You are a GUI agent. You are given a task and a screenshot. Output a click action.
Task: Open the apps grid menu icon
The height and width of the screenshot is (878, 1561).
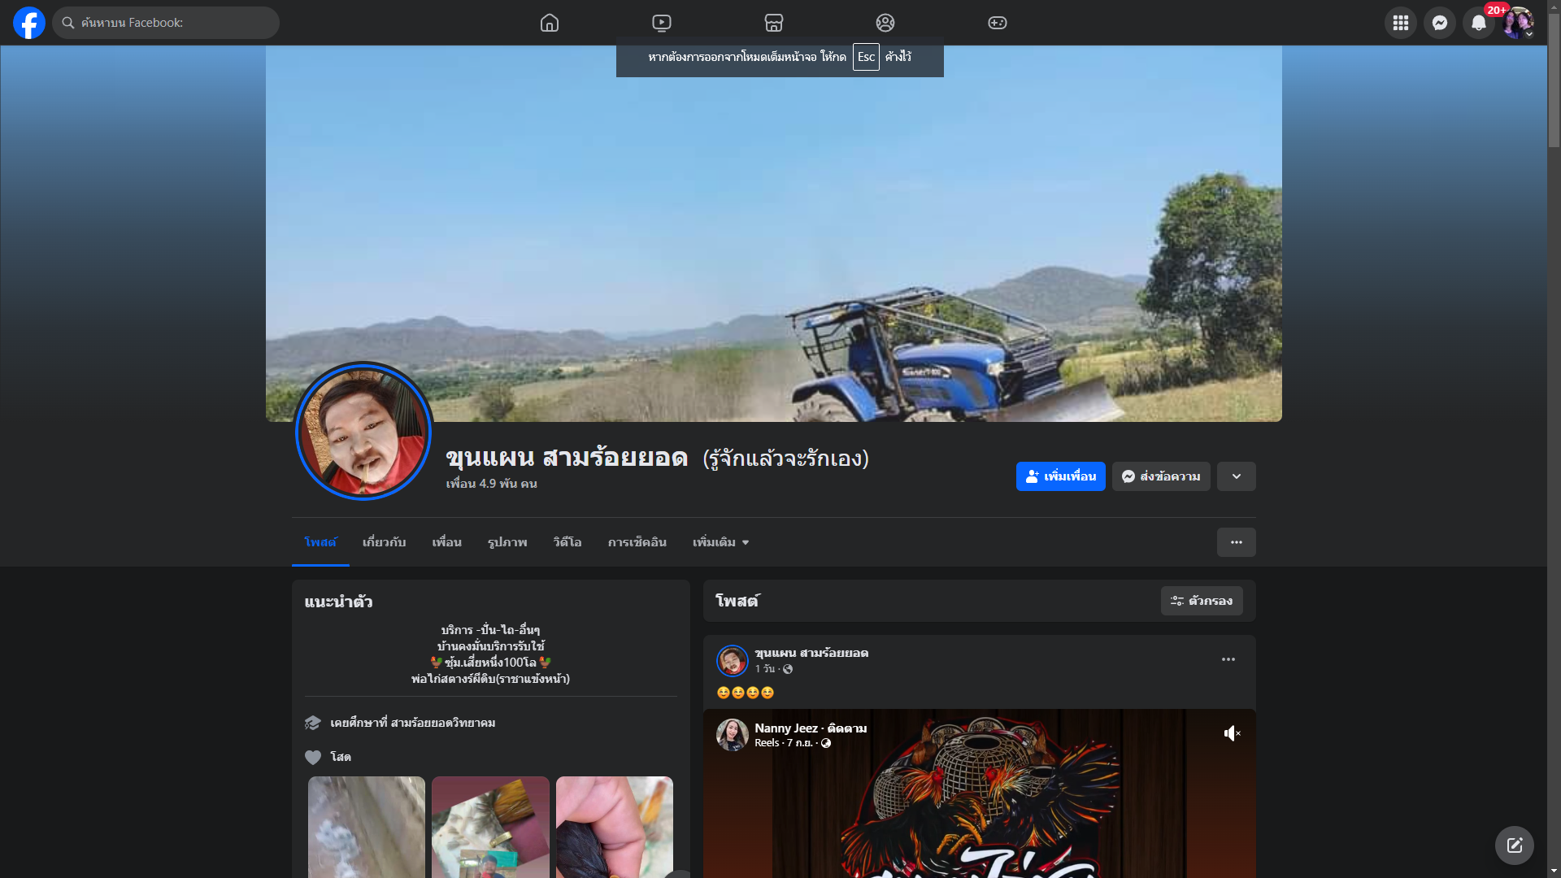[x=1401, y=23]
